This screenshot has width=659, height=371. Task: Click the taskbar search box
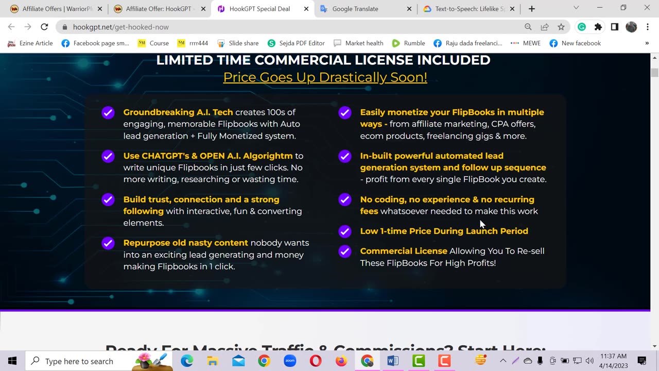tap(98, 361)
